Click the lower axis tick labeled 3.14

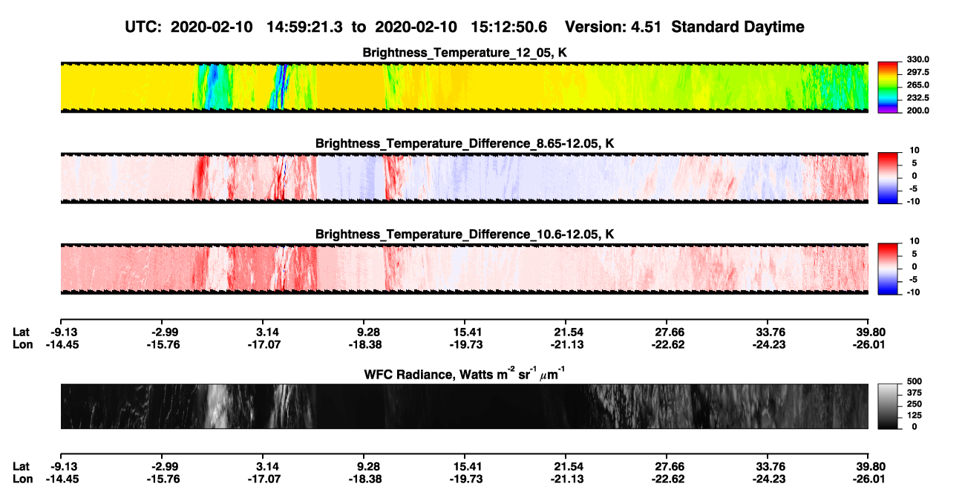point(267,467)
